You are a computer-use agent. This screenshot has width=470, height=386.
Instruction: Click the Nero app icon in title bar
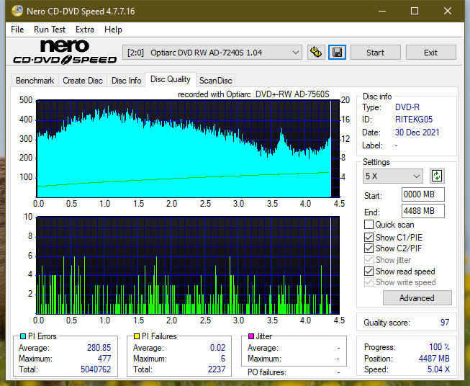coord(17,11)
